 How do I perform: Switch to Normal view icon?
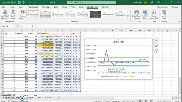click(140, 101)
